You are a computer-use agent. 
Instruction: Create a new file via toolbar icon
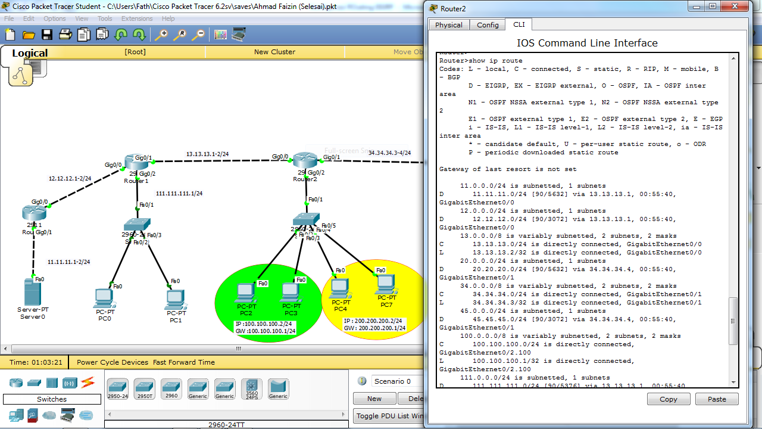point(10,35)
